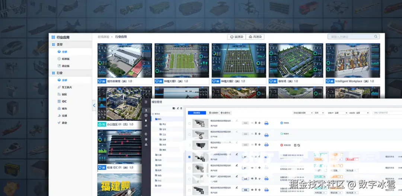Open the sort order dropdown
402x196 pixels.
point(319,113)
